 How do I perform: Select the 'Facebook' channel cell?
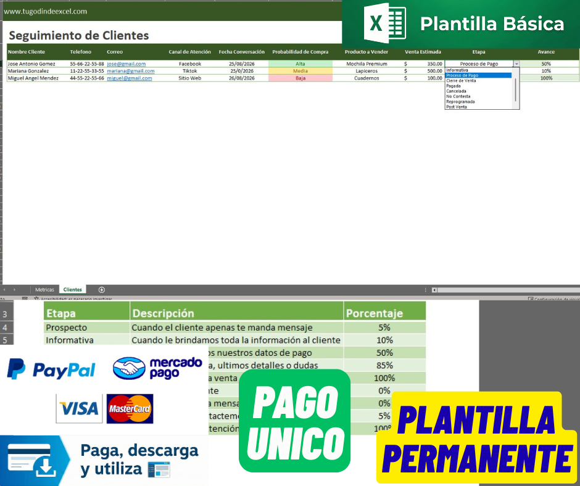point(190,64)
